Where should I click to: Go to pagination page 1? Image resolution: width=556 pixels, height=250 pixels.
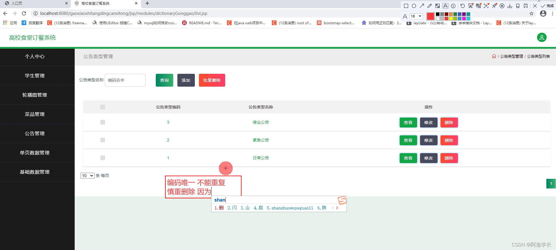click(x=551, y=183)
